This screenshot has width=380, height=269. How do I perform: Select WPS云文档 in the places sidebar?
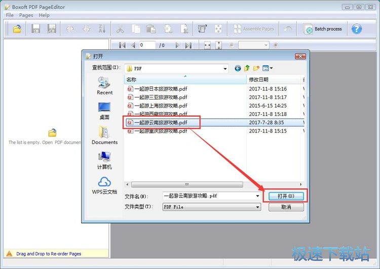click(104, 185)
